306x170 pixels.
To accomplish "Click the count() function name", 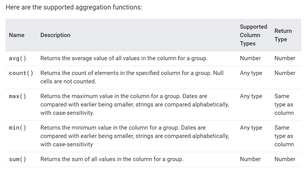I will (21, 73).
